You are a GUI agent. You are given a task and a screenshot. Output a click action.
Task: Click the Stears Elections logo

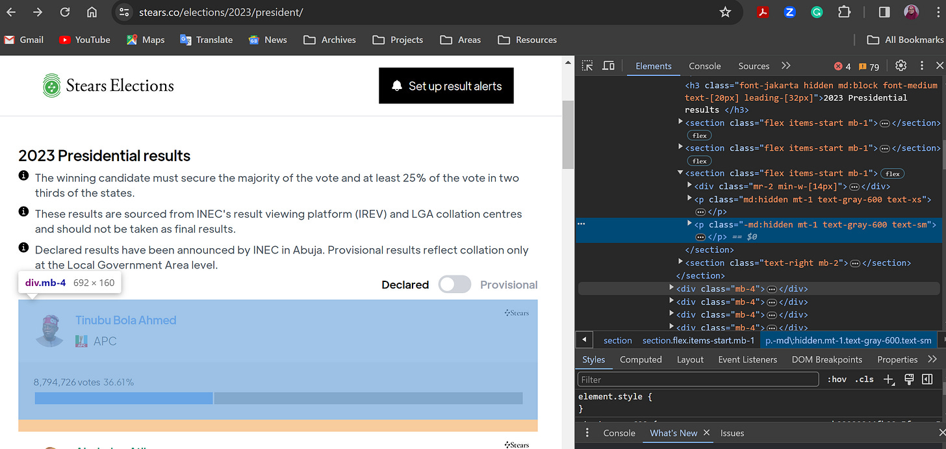pos(109,85)
